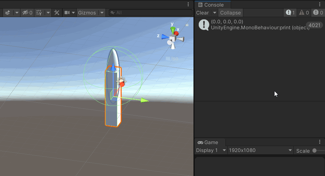
Task: Click the blue Z axis cone on orientation gizmo
Action: (x=165, y=37)
